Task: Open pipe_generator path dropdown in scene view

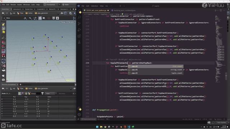Action: tap(58, 13)
